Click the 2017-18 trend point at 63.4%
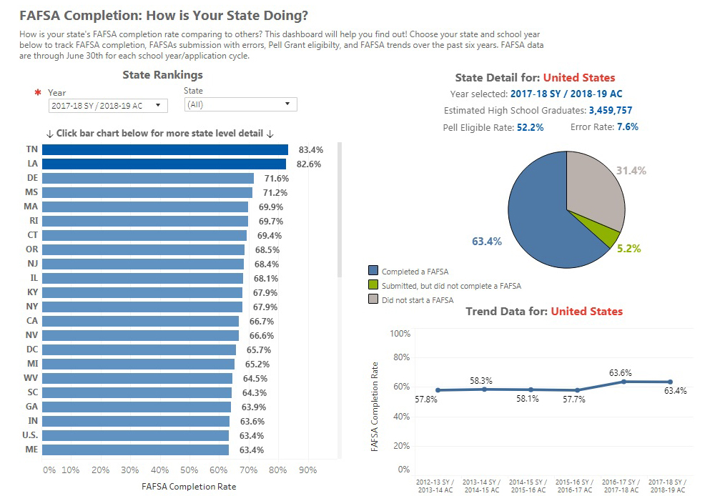705x496 pixels. [x=670, y=382]
